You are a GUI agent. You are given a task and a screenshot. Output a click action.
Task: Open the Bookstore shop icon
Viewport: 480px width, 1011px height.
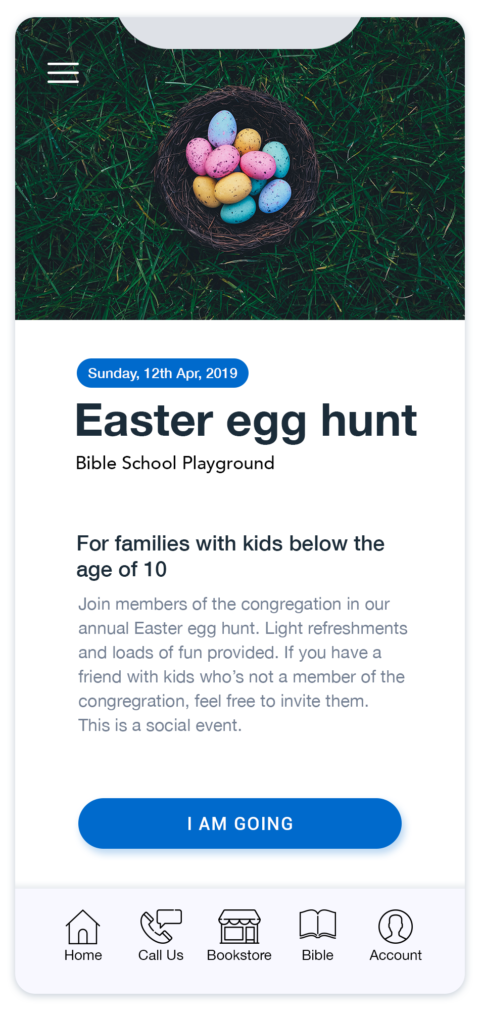[x=239, y=927]
